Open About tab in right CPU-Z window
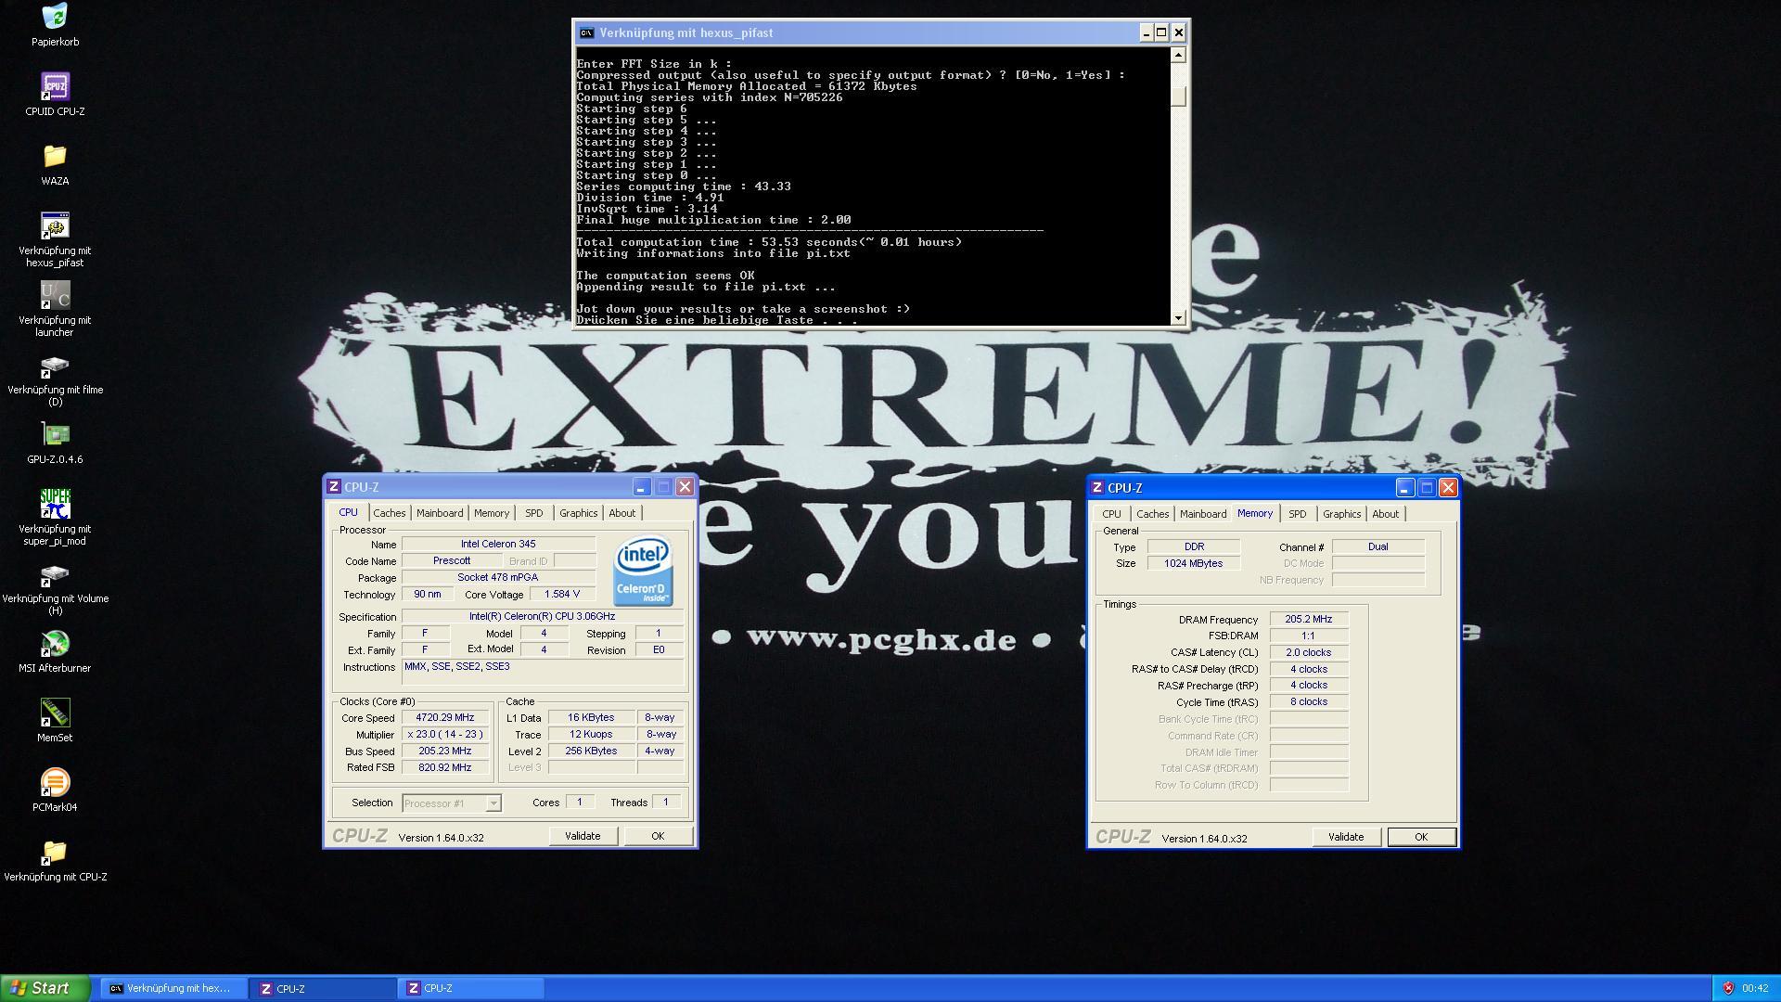This screenshot has width=1781, height=1002. (1386, 514)
